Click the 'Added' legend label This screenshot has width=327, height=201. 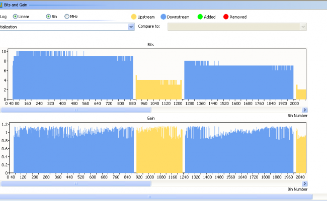pos(210,17)
